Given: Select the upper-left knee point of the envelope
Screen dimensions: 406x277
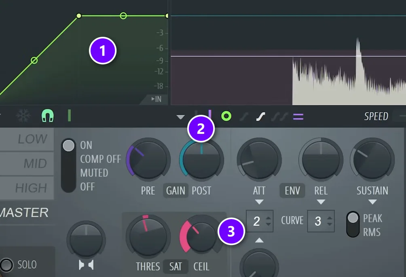Looking at the screenshot, I should click(79, 16).
